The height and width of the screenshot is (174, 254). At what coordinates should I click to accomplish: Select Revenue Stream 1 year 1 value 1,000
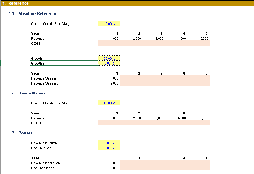(115, 78)
